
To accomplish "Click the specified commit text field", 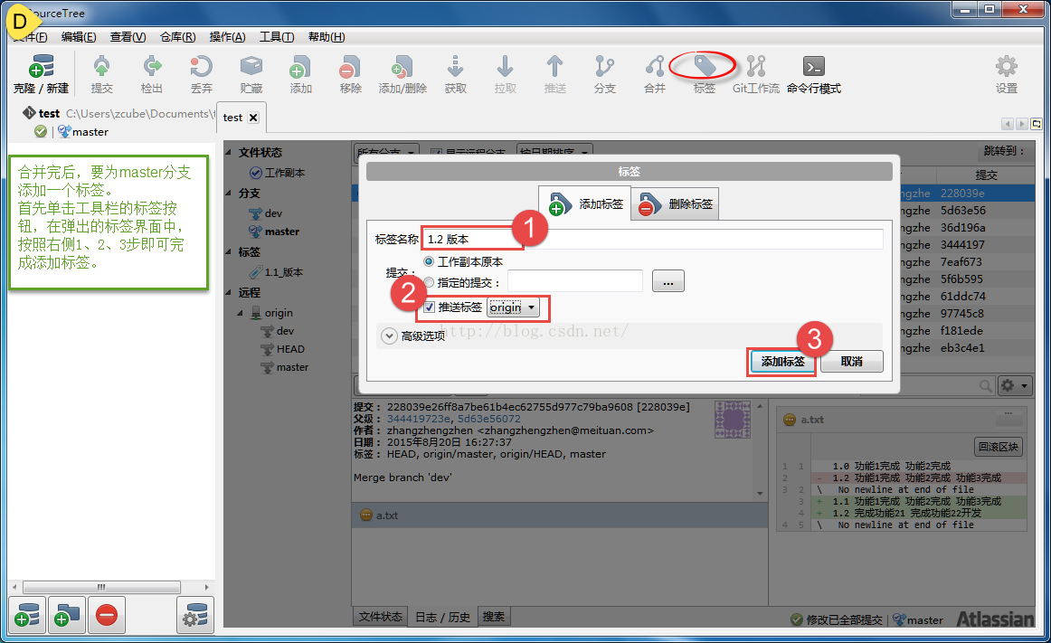I will [x=575, y=281].
